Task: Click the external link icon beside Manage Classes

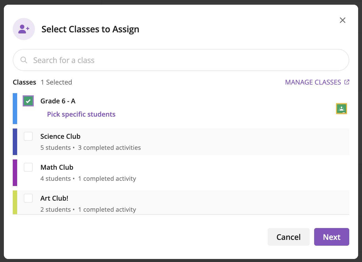Action: (x=347, y=82)
